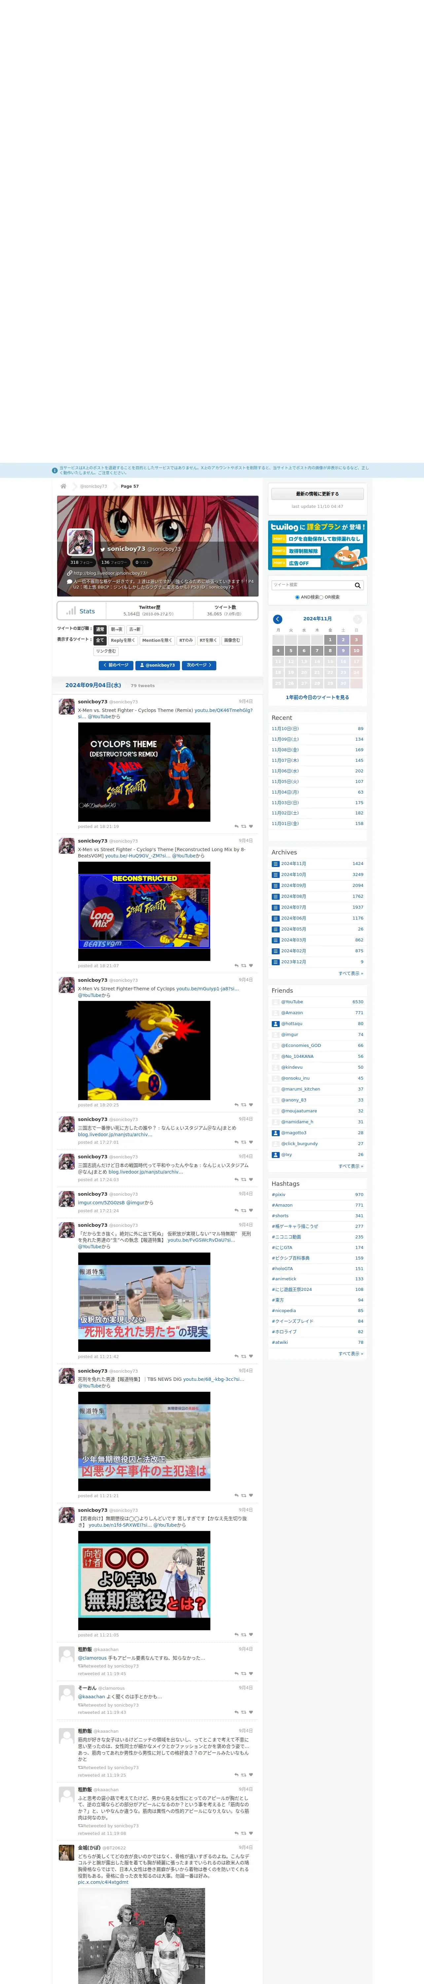424x1984 pixels.
Task: Toggle the 全て tweet filter
Action: point(100,640)
